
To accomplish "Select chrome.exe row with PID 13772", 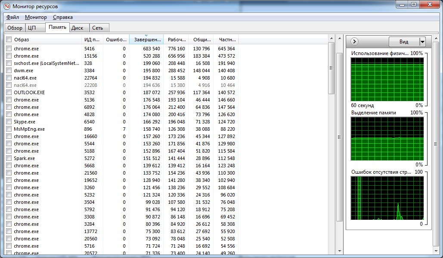I will (x=122, y=231).
